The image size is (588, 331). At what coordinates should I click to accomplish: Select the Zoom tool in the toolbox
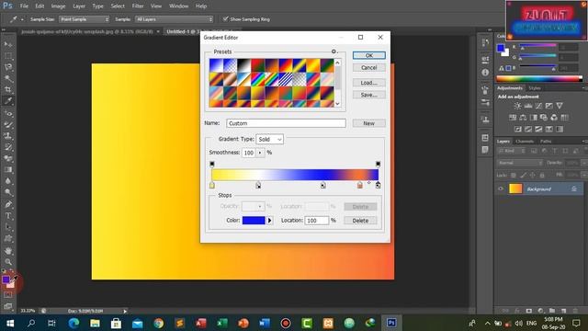click(x=8, y=262)
